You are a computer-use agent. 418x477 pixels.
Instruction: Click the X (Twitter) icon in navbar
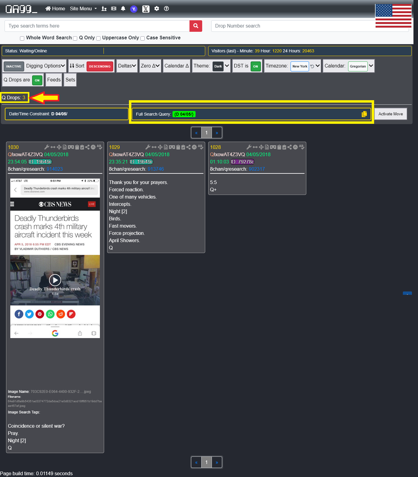146,9
